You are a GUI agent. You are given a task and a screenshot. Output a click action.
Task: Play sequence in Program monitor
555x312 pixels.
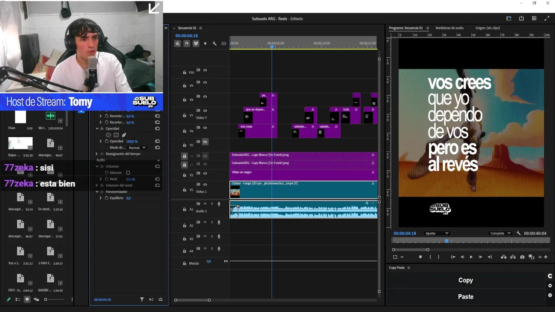click(471, 257)
